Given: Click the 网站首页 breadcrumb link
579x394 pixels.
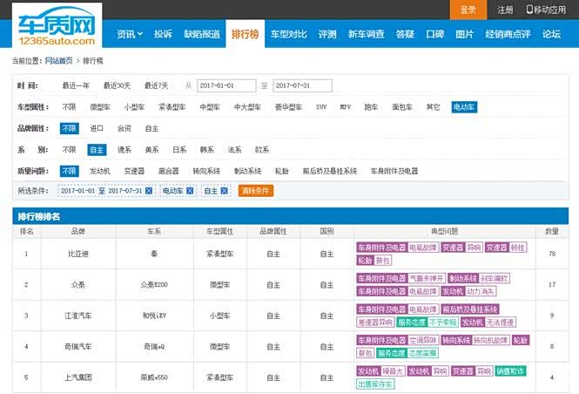Looking at the screenshot, I should pyautogui.click(x=58, y=61).
